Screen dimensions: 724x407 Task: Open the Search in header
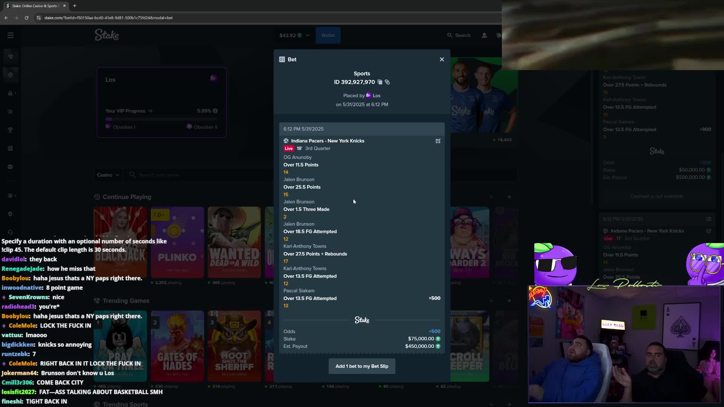pyautogui.click(x=459, y=35)
